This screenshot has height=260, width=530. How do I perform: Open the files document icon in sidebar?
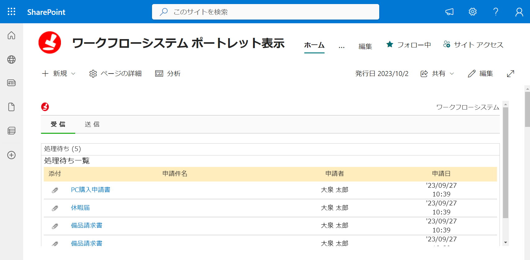coord(12,107)
